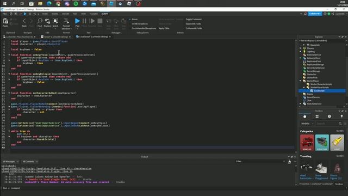Open the Vehicles category thumbnail

click(x=307, y=143)
